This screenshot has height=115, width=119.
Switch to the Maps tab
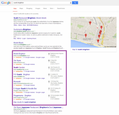21,8
